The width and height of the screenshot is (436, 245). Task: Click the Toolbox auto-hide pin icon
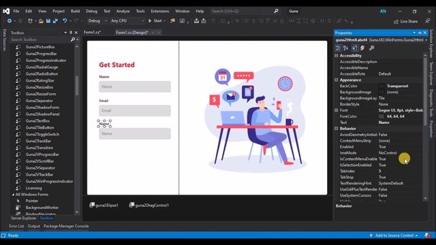click(x=71, y=33)
